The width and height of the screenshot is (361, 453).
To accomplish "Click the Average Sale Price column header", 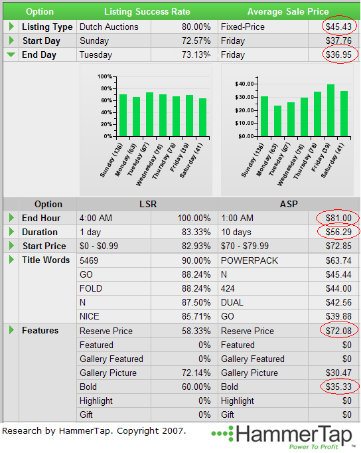I will point(288,11).
